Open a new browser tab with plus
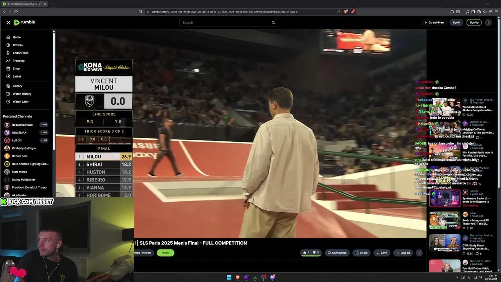This screenshot has width=501, height=282. click(x=52, y=4)
